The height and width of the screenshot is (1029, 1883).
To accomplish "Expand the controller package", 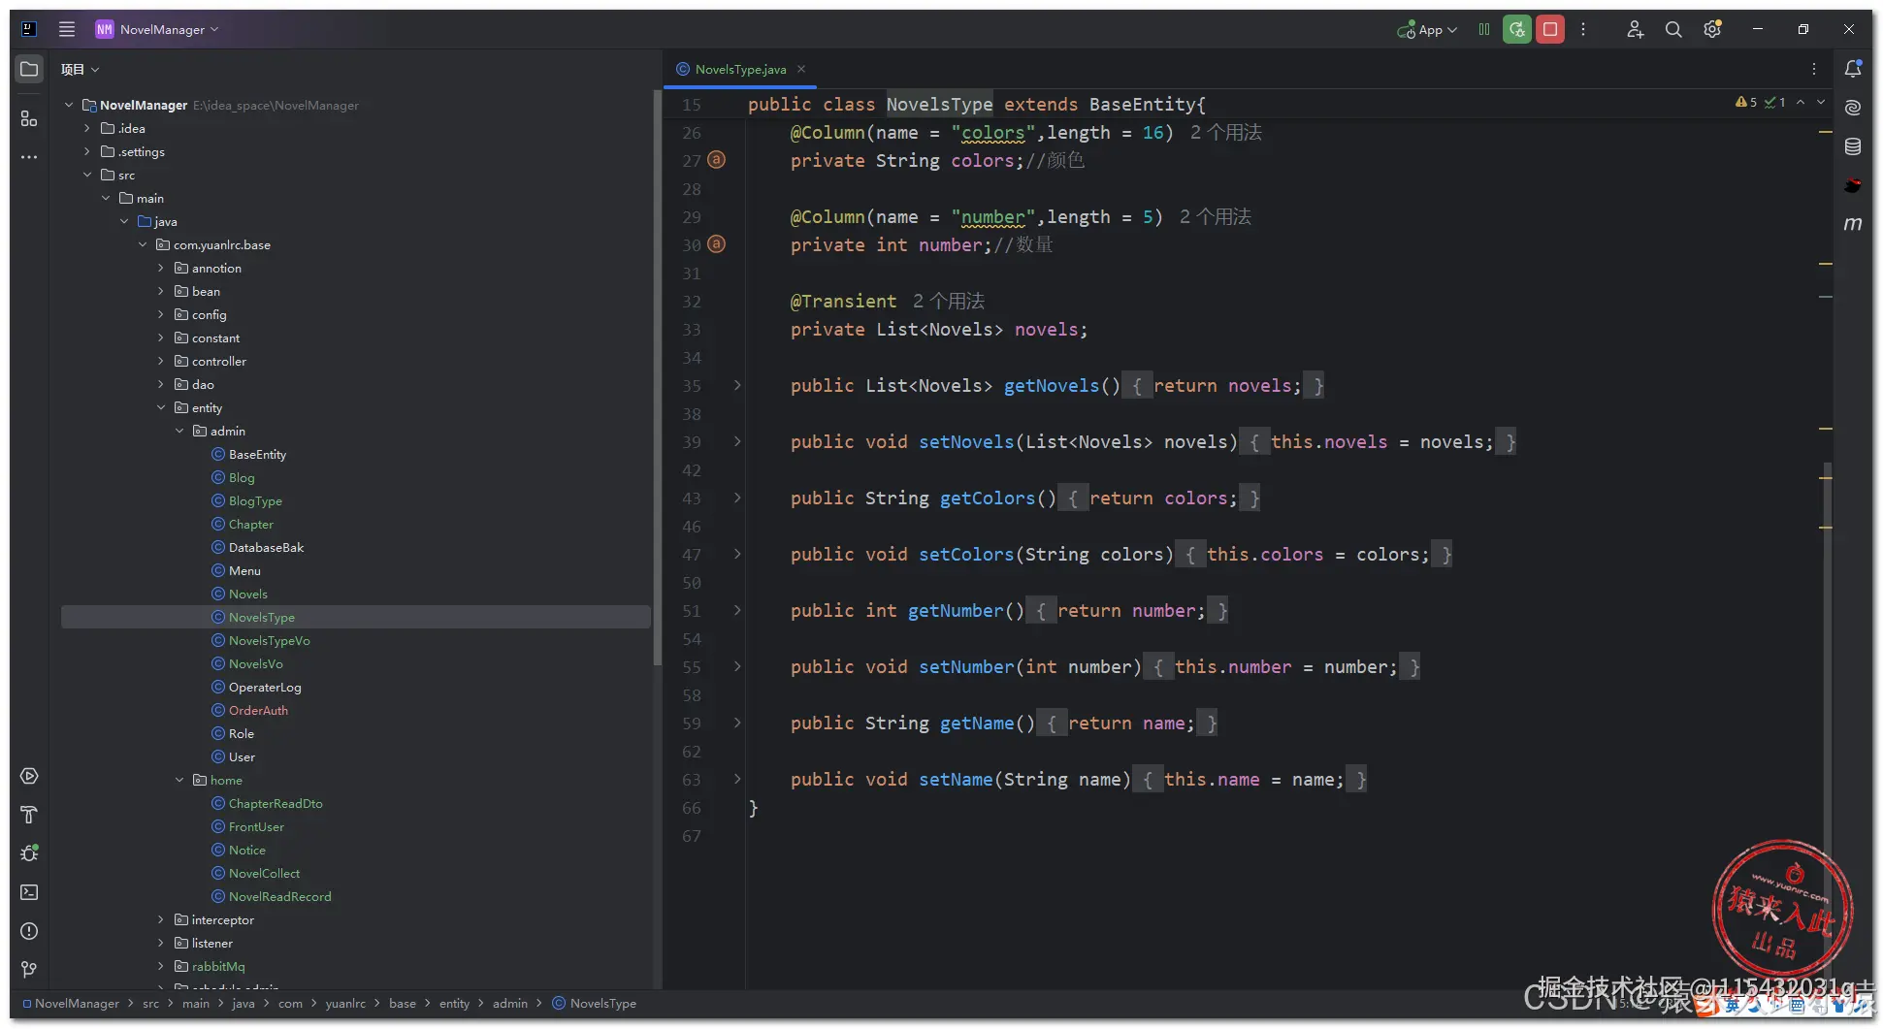I will 161,361.
